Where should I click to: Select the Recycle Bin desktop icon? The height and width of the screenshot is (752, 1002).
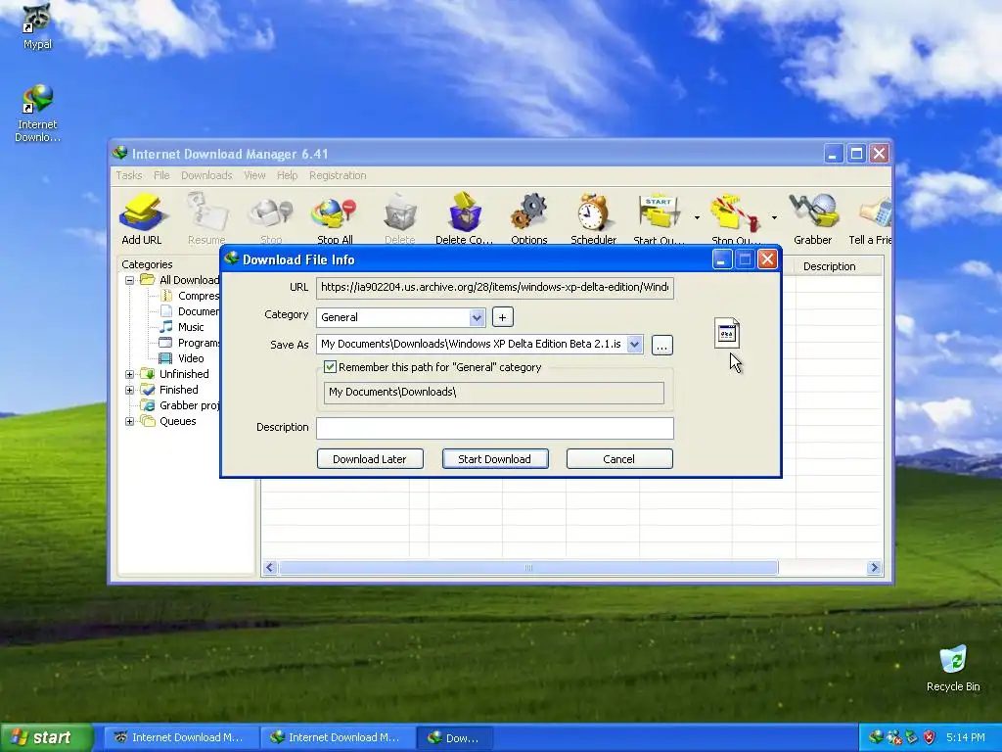click(953, 668)
